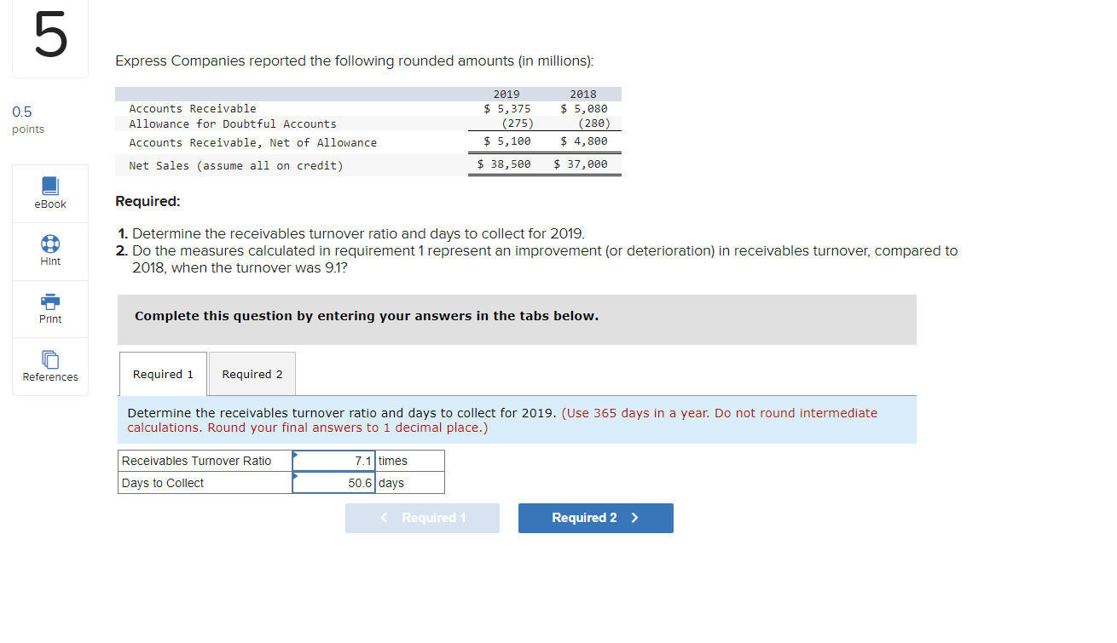The image size is (1117, 643).
Task: Click the question number 5 box
Action: (x=50, y=40)
